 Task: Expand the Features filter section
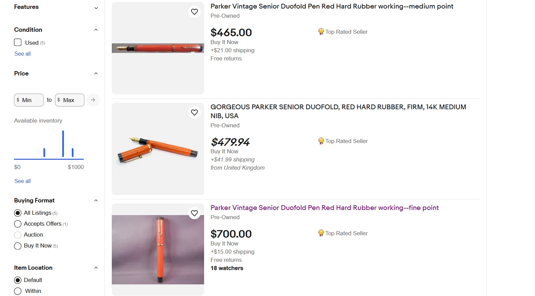96,8
